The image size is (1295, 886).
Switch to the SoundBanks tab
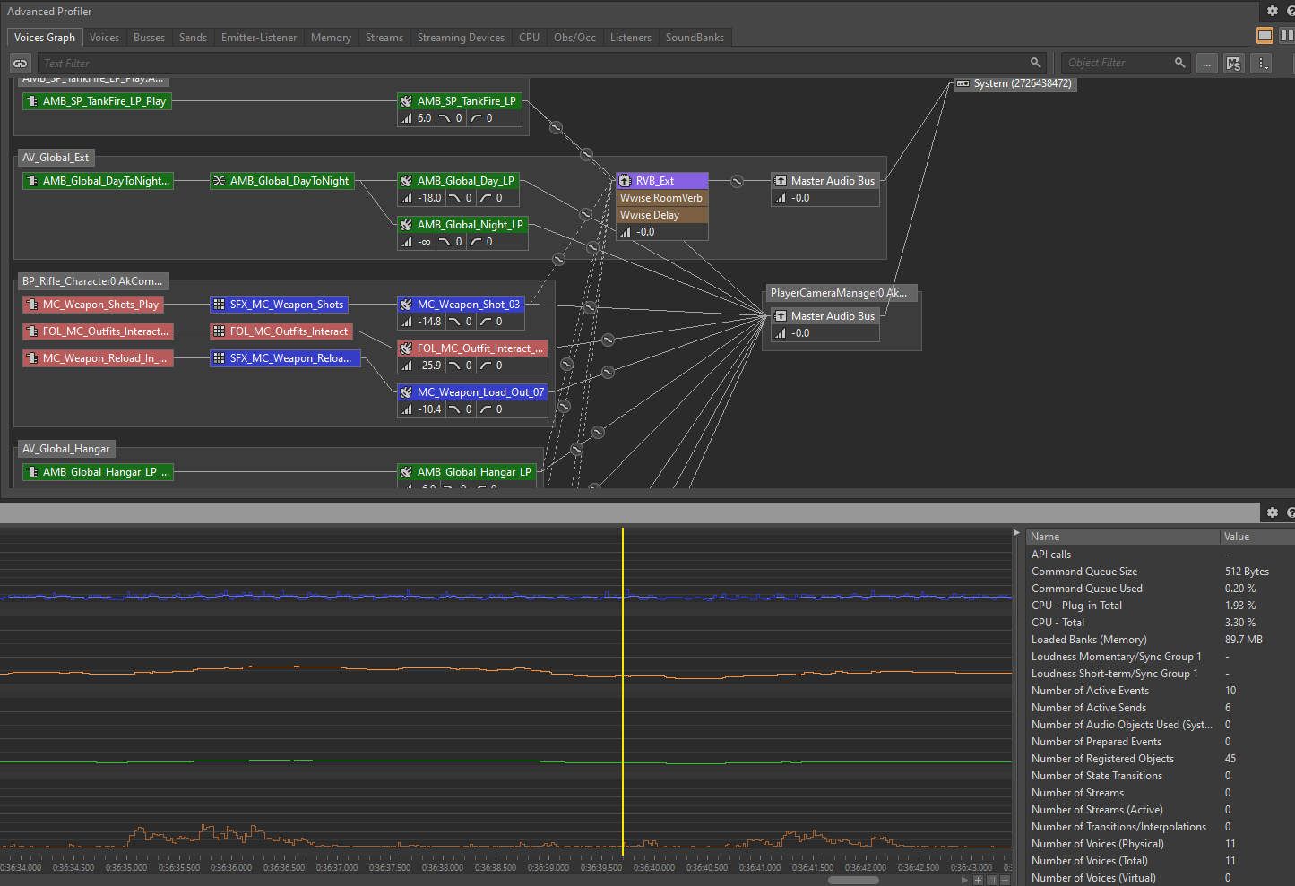click(x=695, y=38)
